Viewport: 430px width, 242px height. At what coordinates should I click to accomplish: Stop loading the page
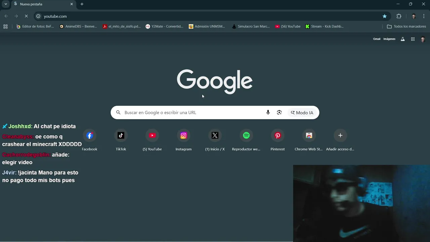[x=26, y=16]
